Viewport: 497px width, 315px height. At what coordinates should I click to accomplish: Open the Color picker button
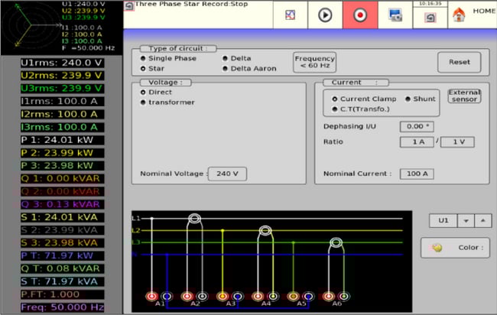(455, 248)
